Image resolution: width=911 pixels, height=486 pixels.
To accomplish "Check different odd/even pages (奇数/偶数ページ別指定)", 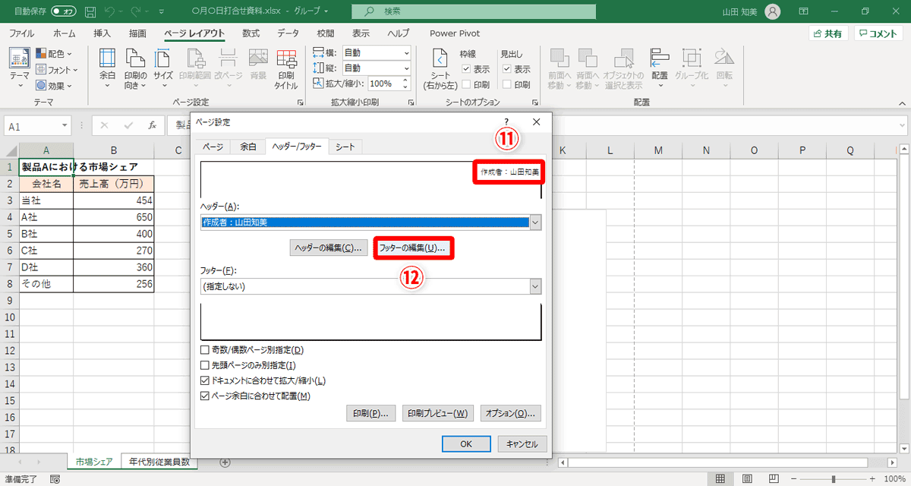I will pyautogui.click(x=204, y=350).
